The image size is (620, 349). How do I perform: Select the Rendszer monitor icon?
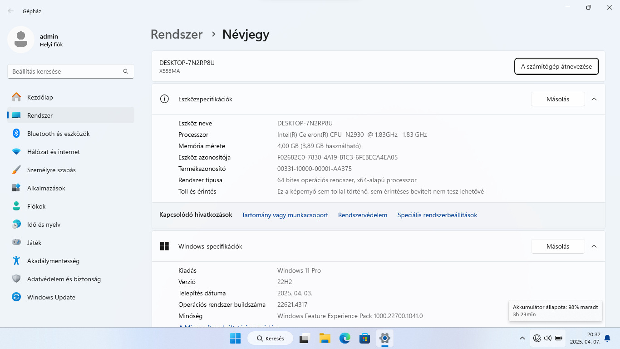[16, 115]
